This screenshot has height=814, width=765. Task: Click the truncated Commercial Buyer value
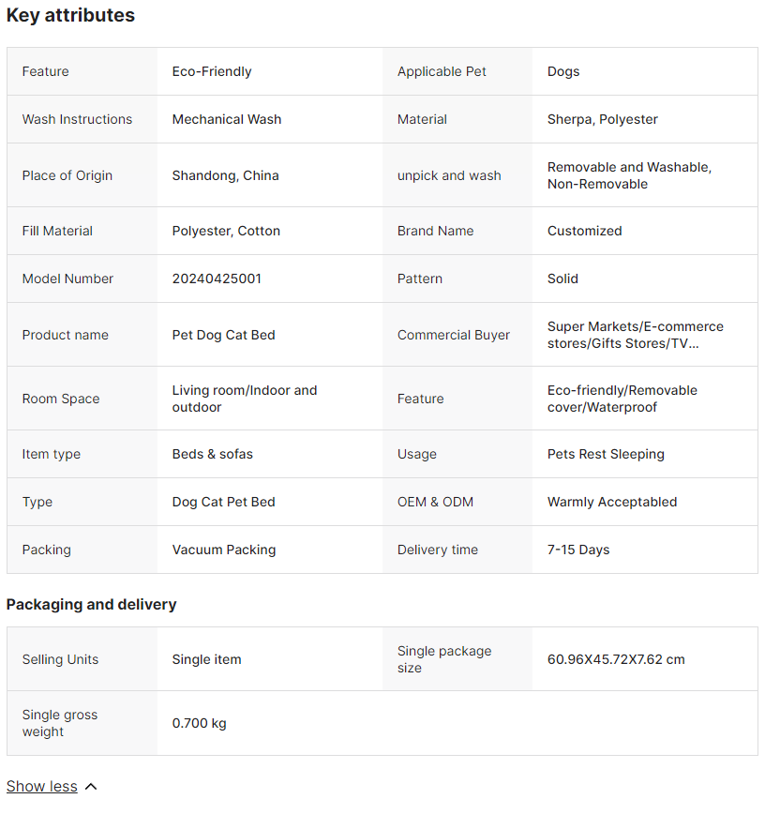pyautogui.click(x=636, y=335)
